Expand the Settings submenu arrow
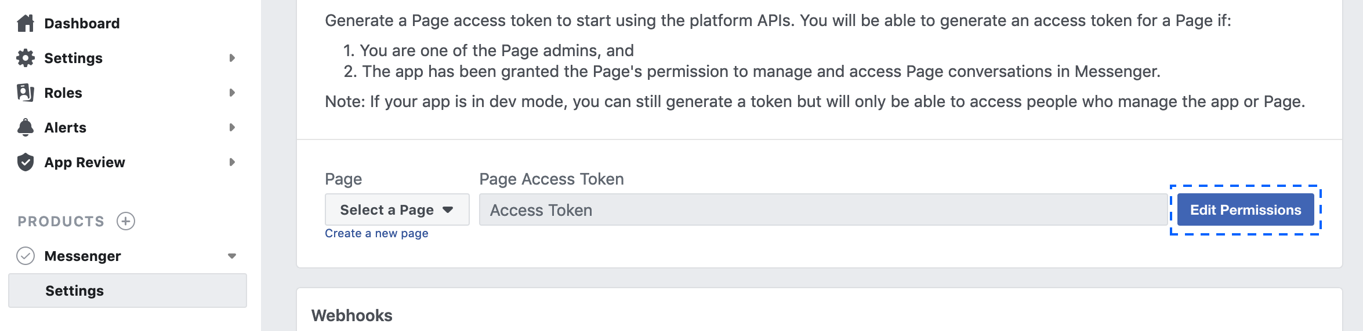 point(232,58)
